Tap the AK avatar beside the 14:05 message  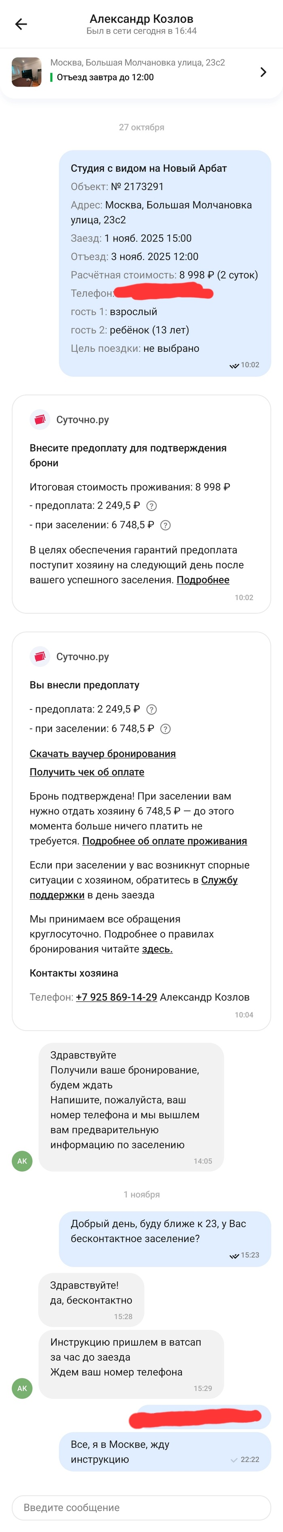tap(22, 1161)
